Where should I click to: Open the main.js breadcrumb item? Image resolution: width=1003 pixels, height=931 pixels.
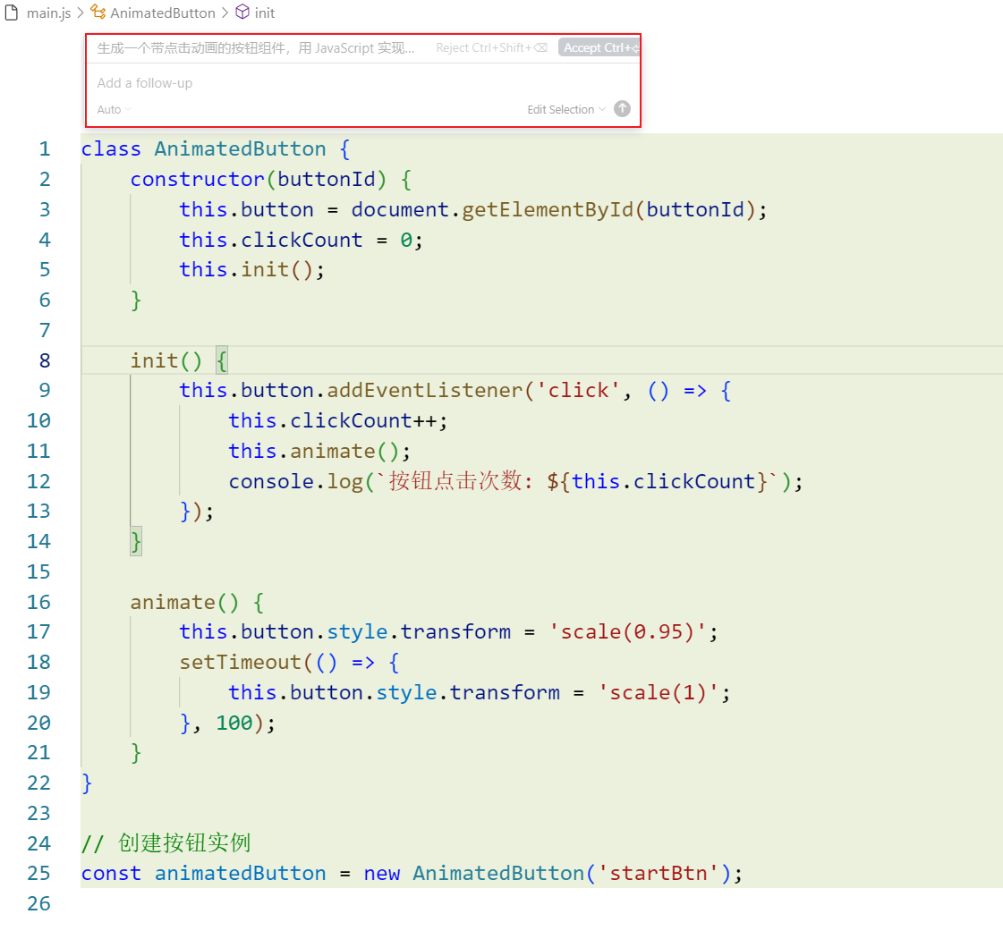pos(48,13)
